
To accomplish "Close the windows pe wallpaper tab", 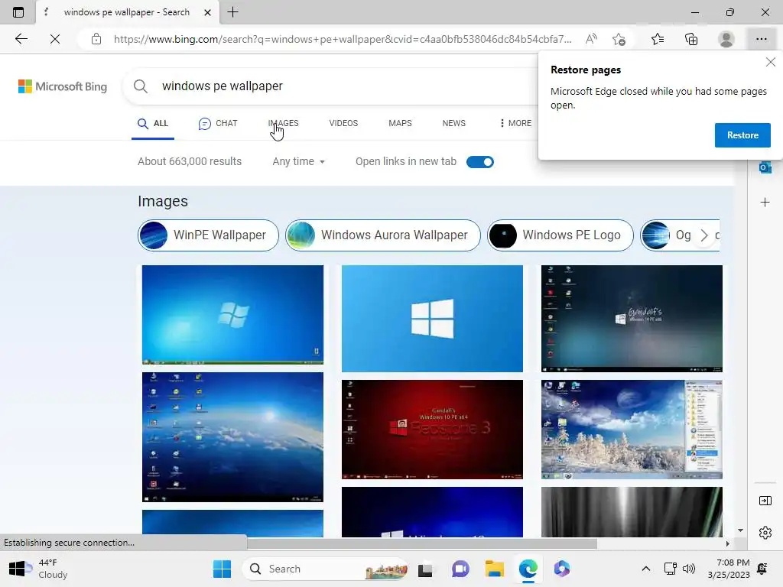I will pos(207,12).
